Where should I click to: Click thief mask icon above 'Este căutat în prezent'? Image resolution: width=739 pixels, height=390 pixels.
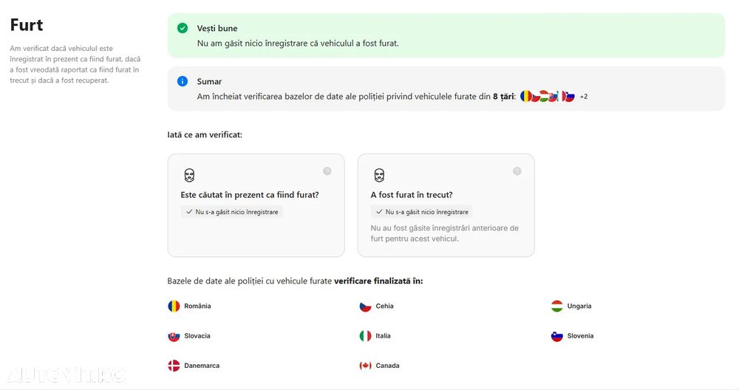[189, 176]
